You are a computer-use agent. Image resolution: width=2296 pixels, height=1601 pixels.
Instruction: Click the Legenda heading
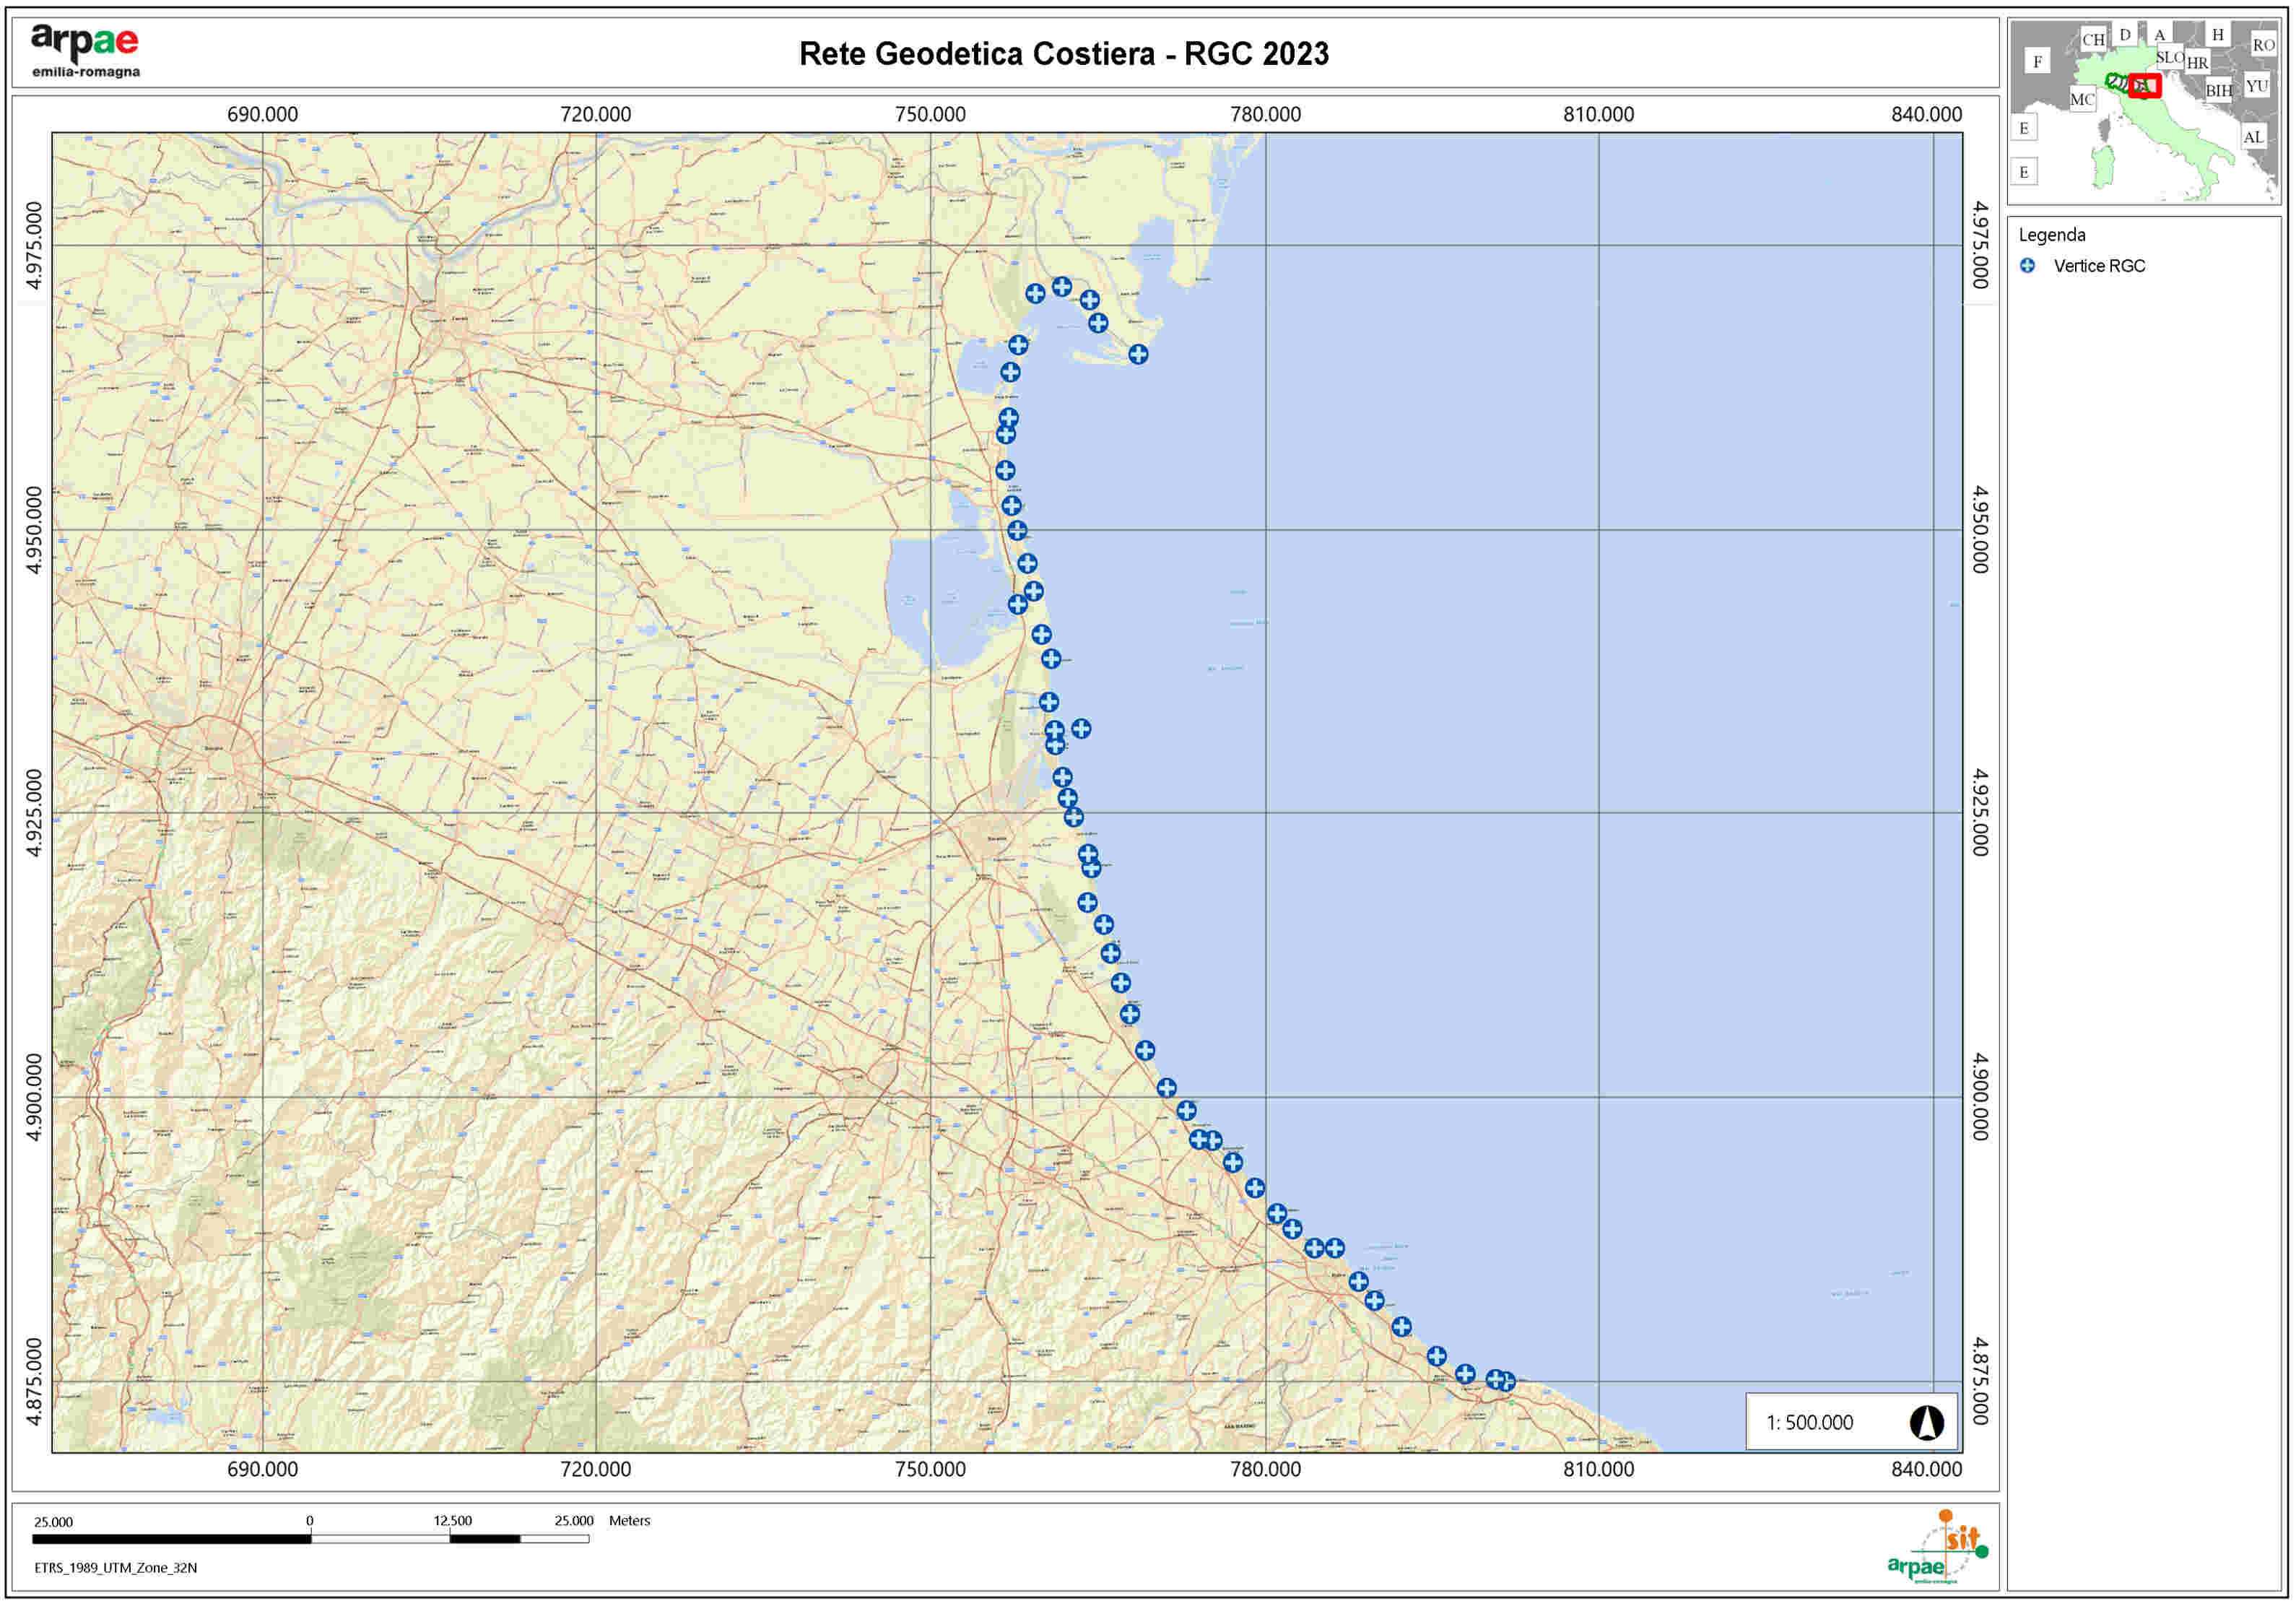click(2051, 235)
